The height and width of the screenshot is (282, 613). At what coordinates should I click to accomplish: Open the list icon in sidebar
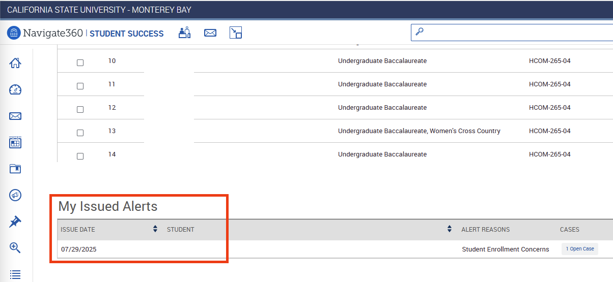pyautogui.click(x=15, y=274)
